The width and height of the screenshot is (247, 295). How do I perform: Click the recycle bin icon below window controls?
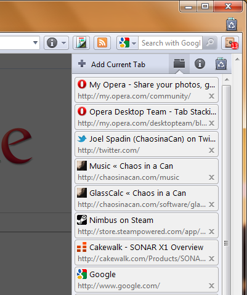pyautogui.click(x=232, y=24)
